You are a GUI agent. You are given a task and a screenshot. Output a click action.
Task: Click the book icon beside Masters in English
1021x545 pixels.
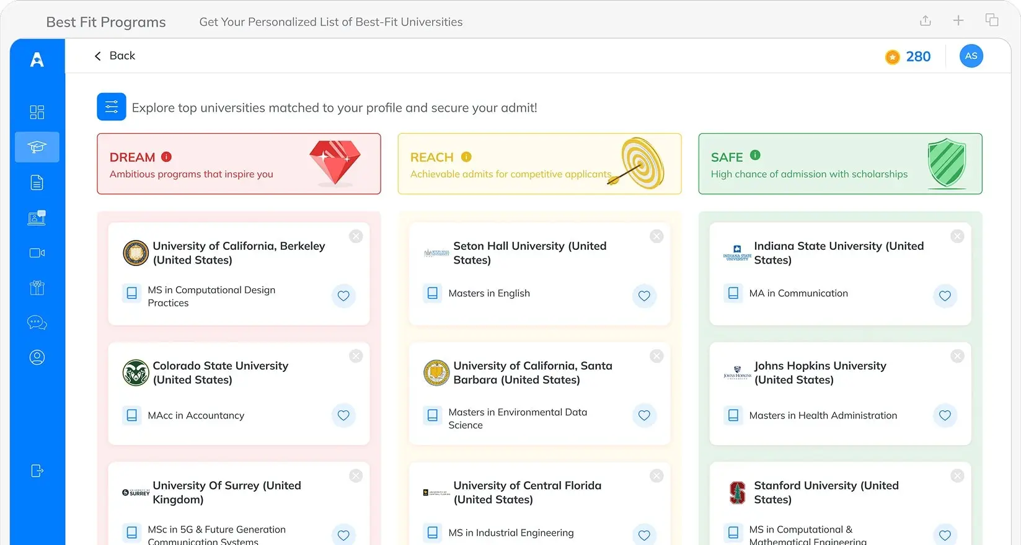(x=433, y=293)
